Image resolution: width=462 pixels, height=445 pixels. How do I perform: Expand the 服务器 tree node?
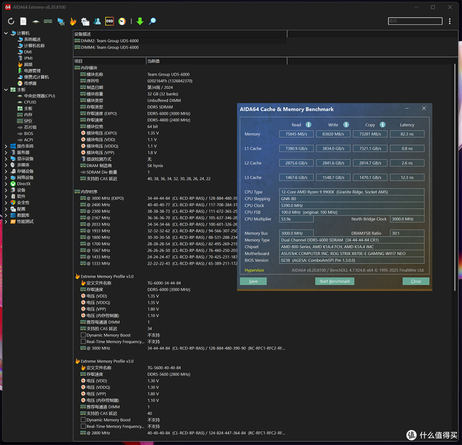tap(6, 152)
